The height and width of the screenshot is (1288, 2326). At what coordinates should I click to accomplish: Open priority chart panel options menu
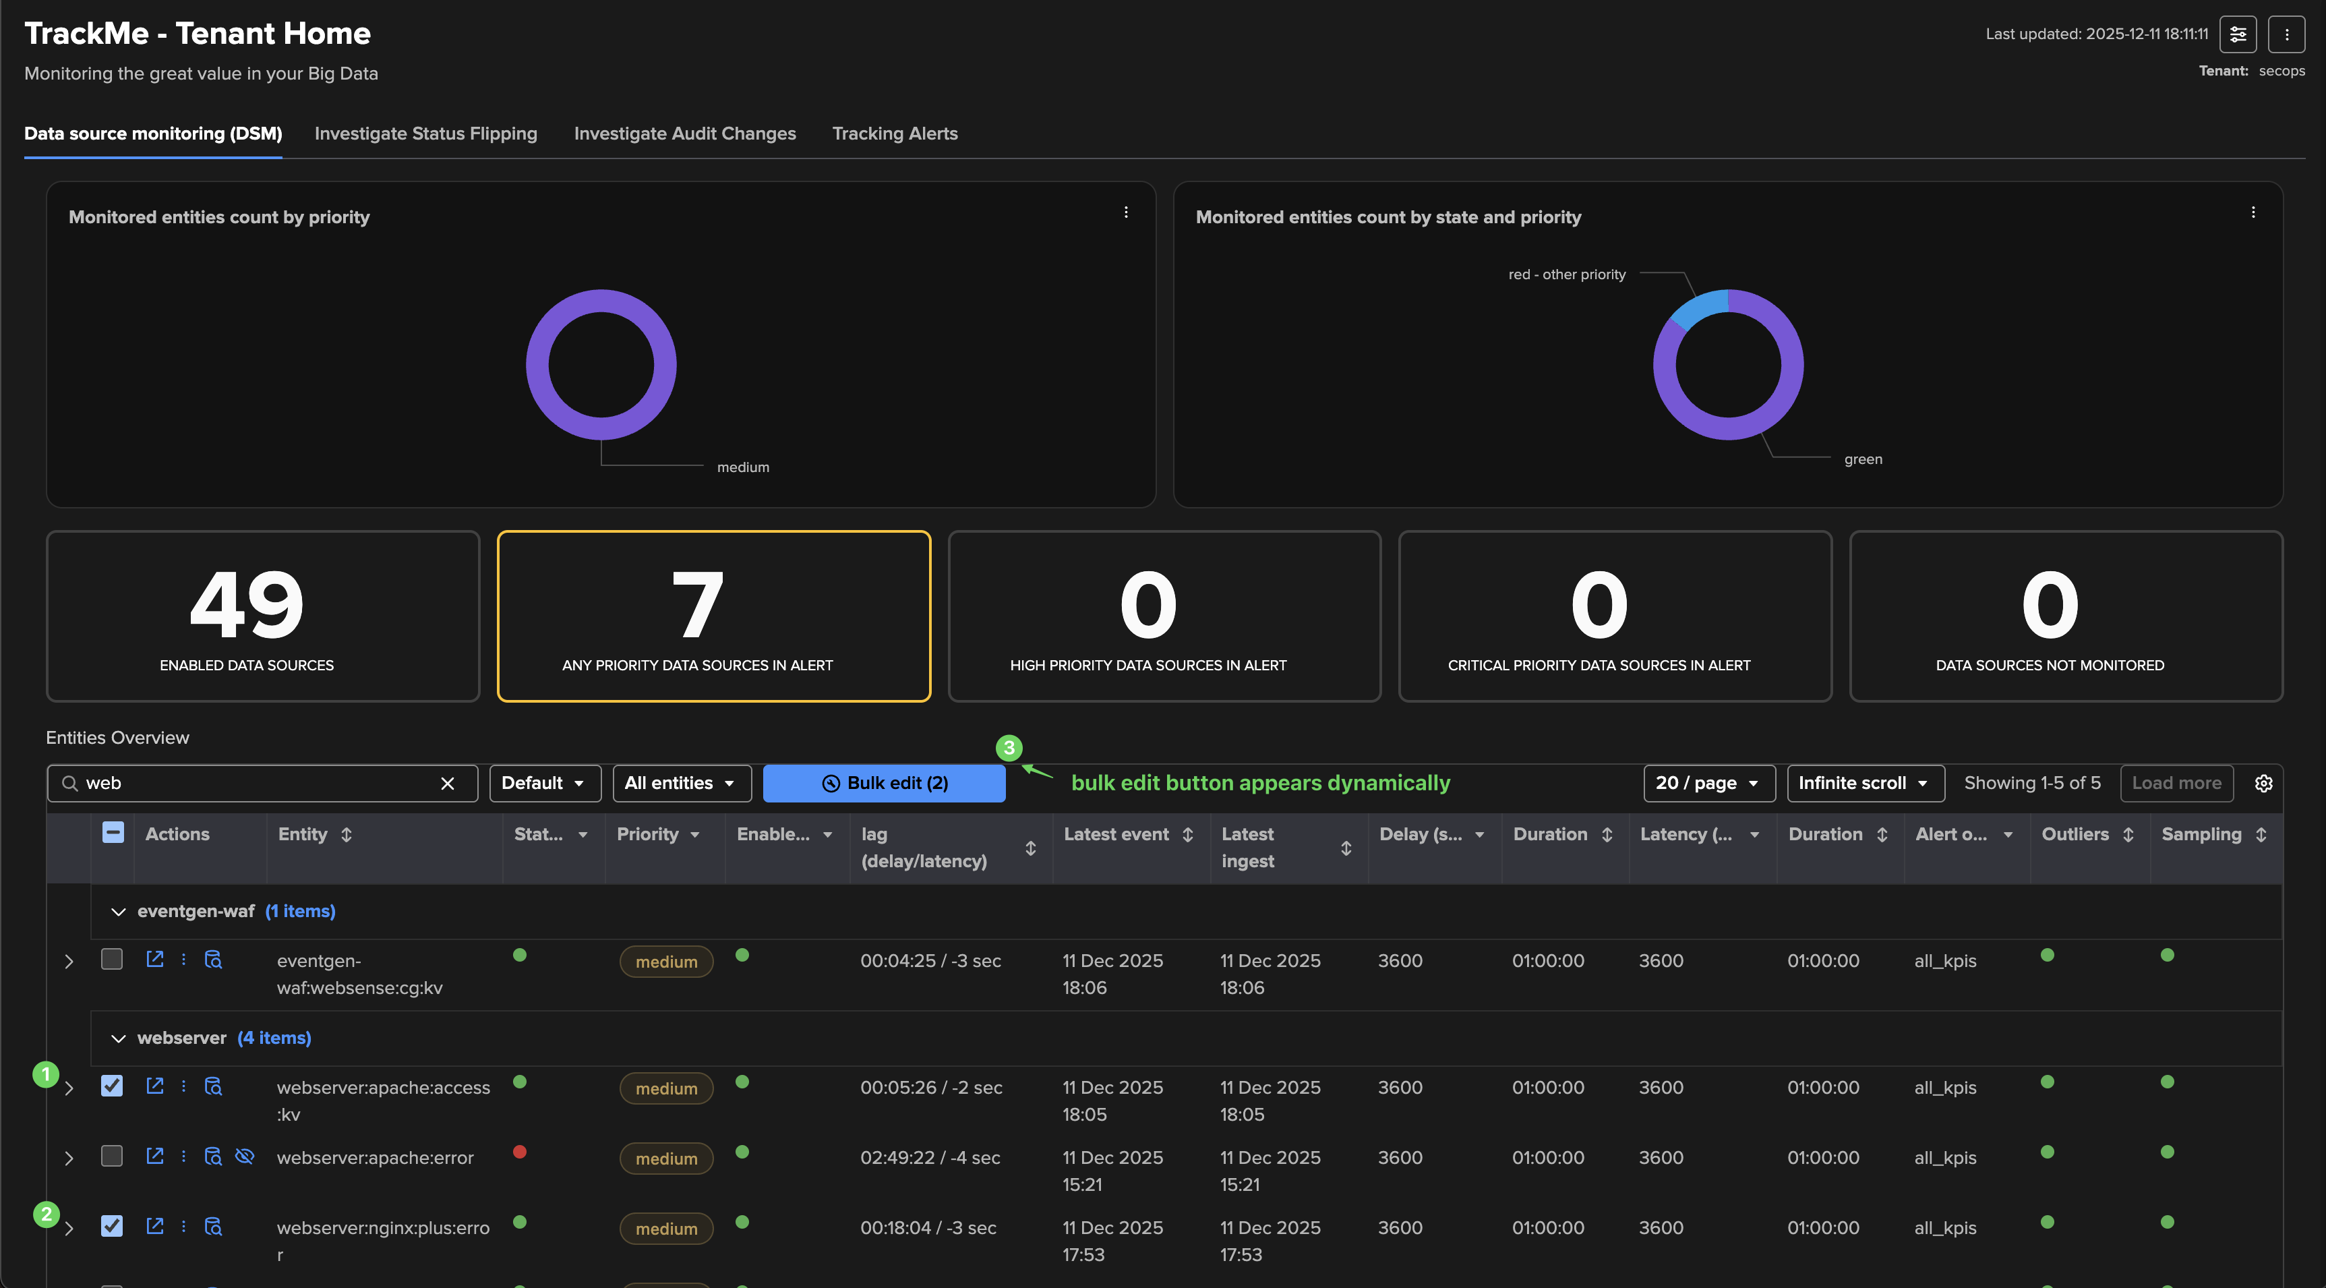1125,212
